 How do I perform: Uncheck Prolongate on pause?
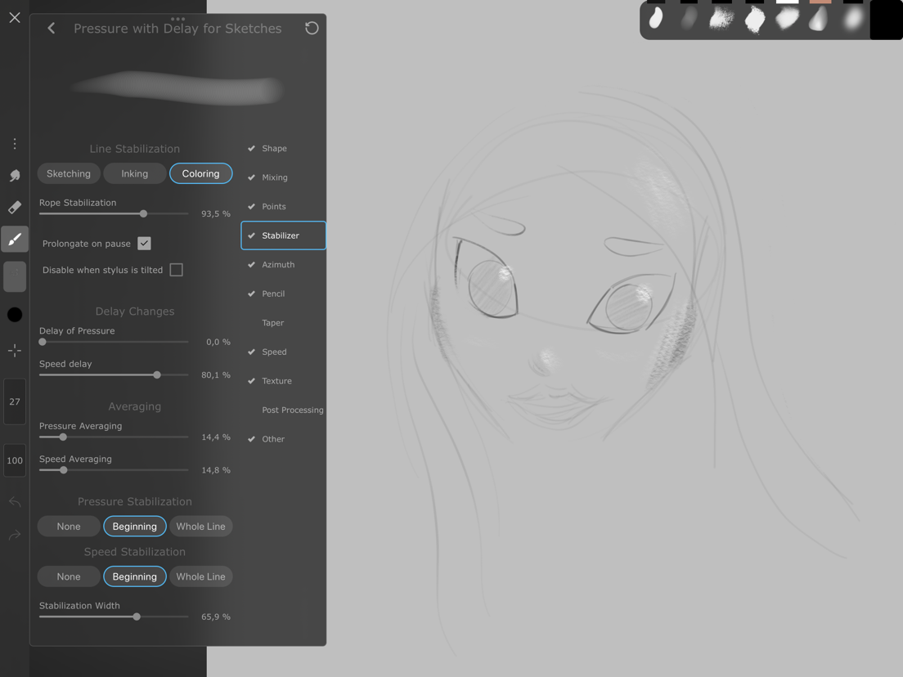(x=145, y=243)
